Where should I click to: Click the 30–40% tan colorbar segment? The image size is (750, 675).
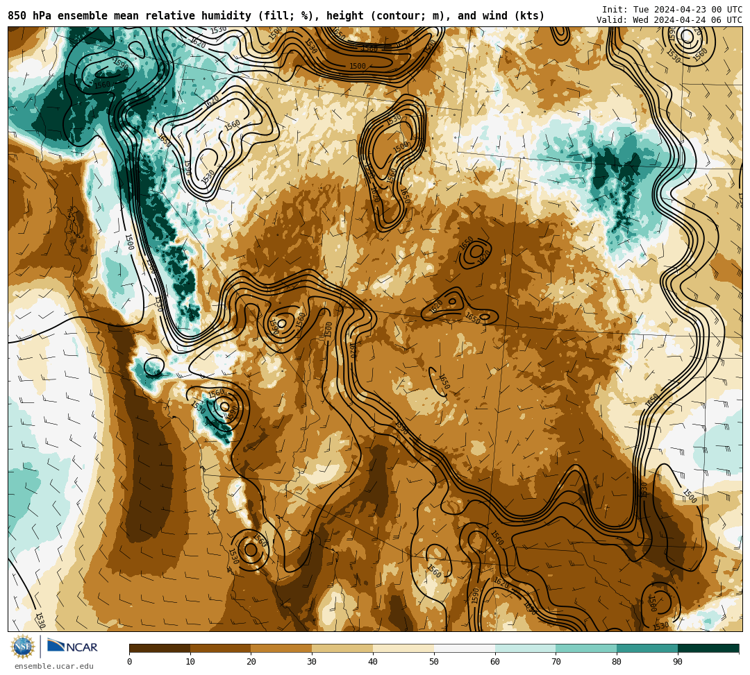click(342, 648)
